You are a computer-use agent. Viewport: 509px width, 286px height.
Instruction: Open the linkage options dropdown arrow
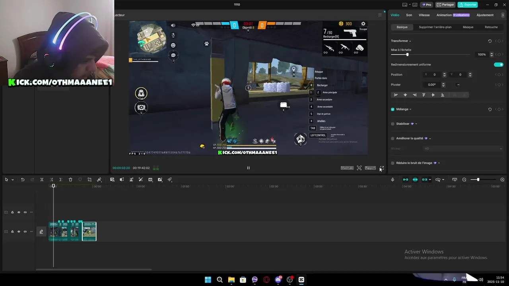430,180
